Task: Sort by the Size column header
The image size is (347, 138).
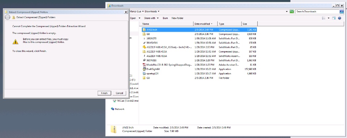Action: click(x=249, y=24)
